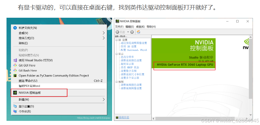This screenshot has height=125, width=260.
Task: Open the 查看(V) submenu
Action: (59, 33)
